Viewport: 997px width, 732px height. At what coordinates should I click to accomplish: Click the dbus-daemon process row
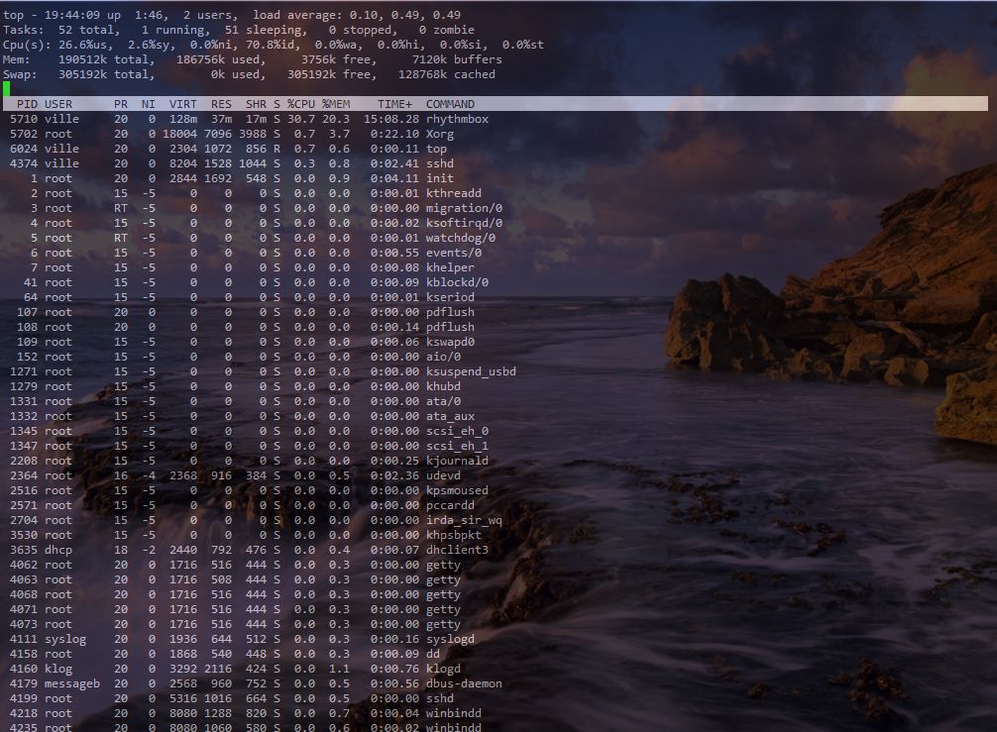(464, 683)
